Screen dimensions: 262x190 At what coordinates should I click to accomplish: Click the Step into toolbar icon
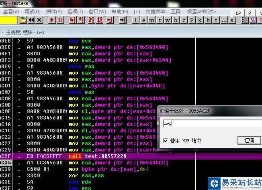[73, 20]
